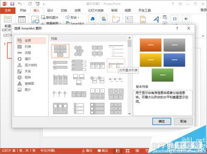This screenshot has width=207, height=154.
Task: Select the text lines list layout in the first row
Action: coord(116,51)
